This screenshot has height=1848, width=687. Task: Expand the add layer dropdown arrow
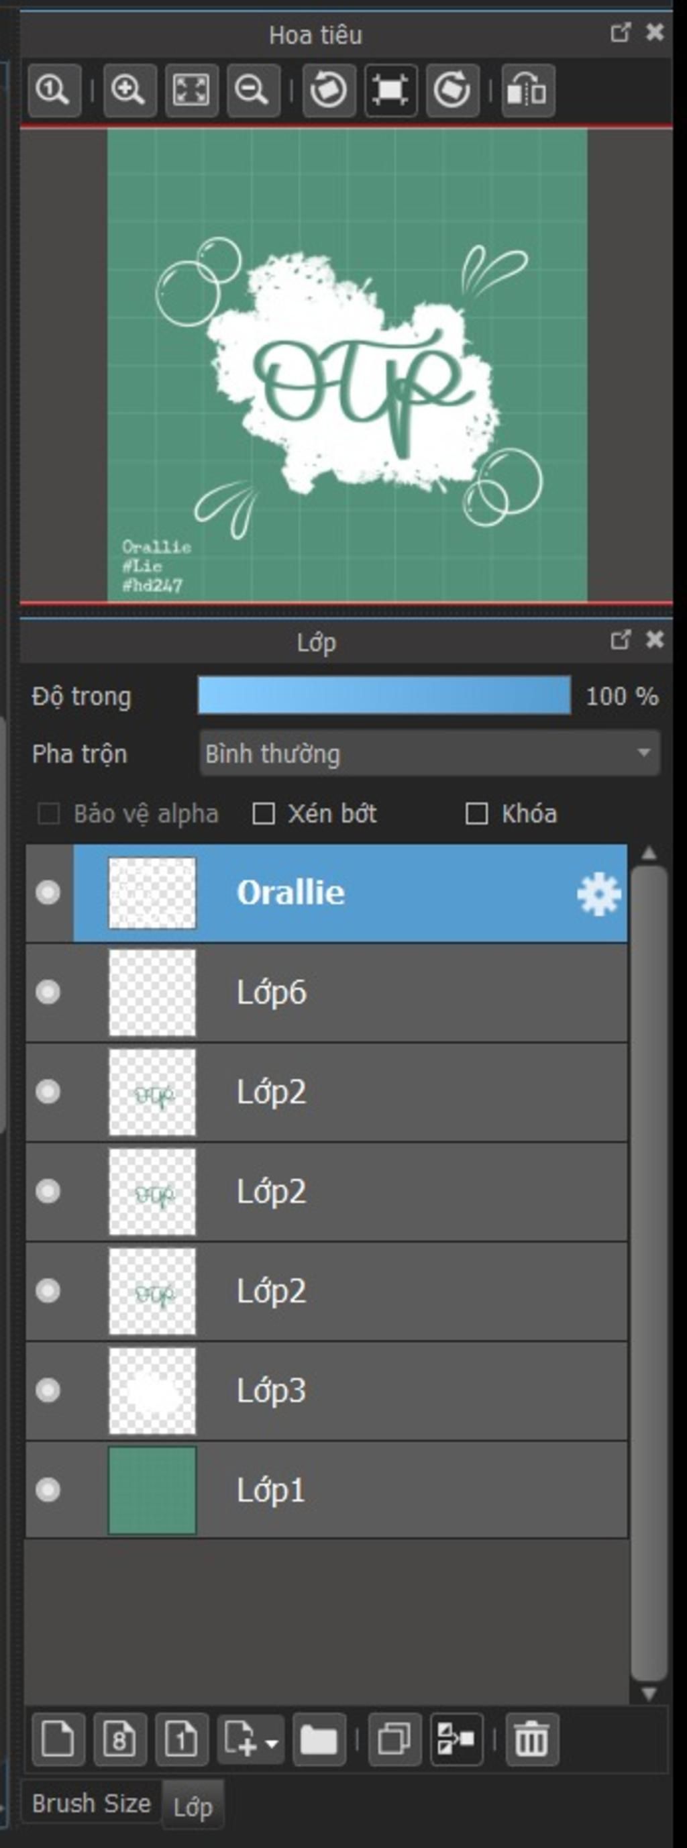272,1743
